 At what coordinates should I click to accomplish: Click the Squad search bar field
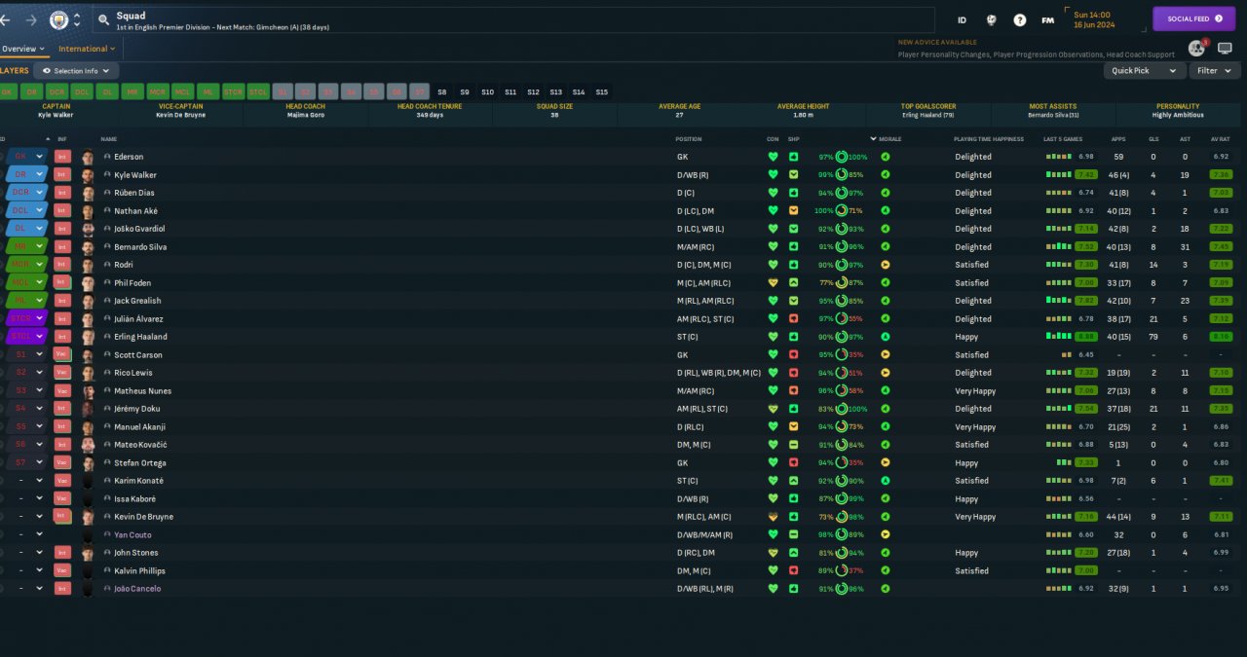(512, 19)
